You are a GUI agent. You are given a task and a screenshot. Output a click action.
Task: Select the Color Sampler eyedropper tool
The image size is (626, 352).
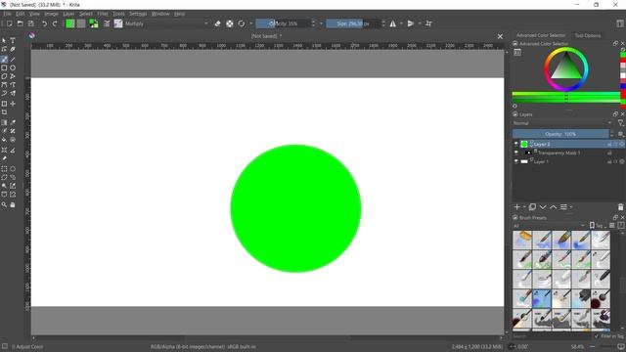13,122
